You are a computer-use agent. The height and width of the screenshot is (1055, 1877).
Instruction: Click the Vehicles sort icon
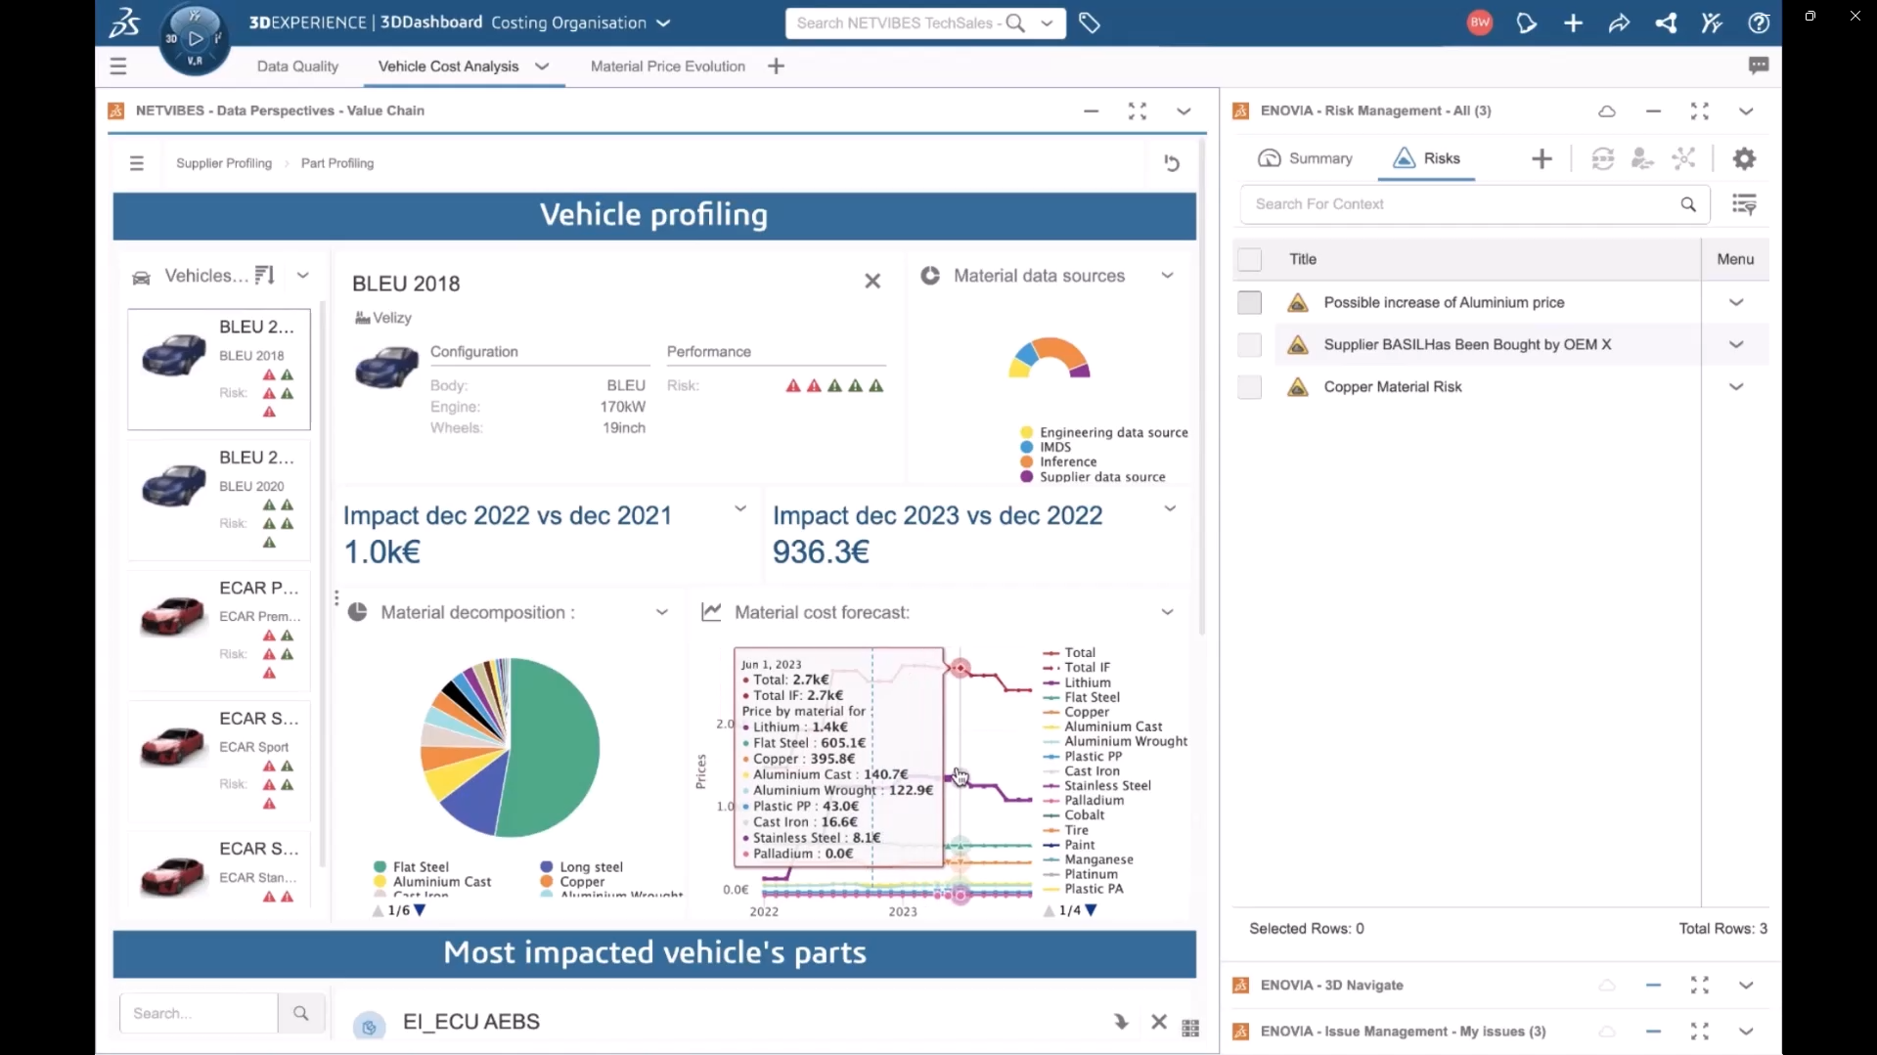click(x=264, y=276)
